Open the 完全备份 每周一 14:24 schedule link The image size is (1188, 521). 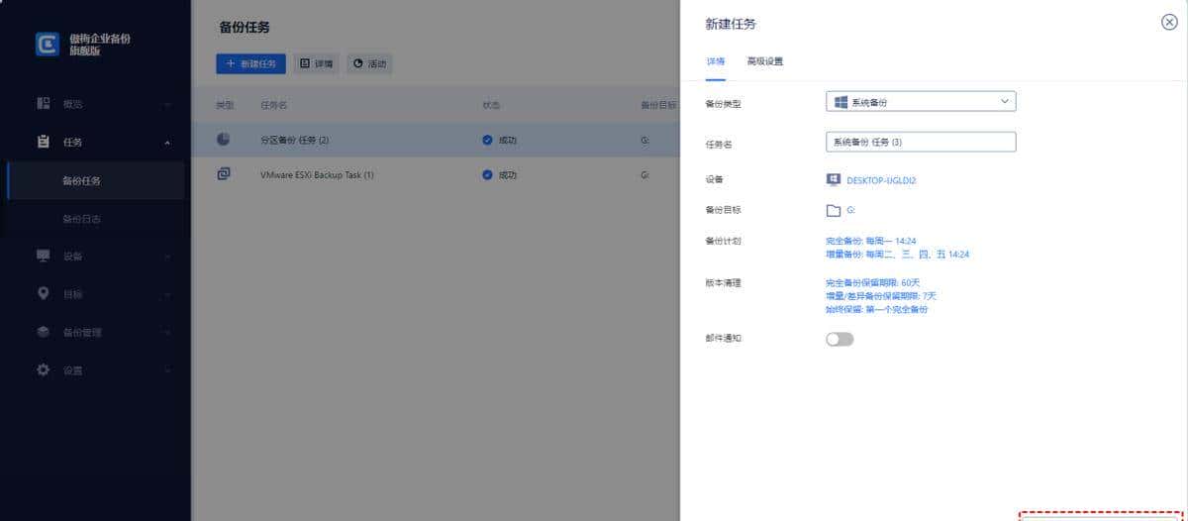(870, 240)
